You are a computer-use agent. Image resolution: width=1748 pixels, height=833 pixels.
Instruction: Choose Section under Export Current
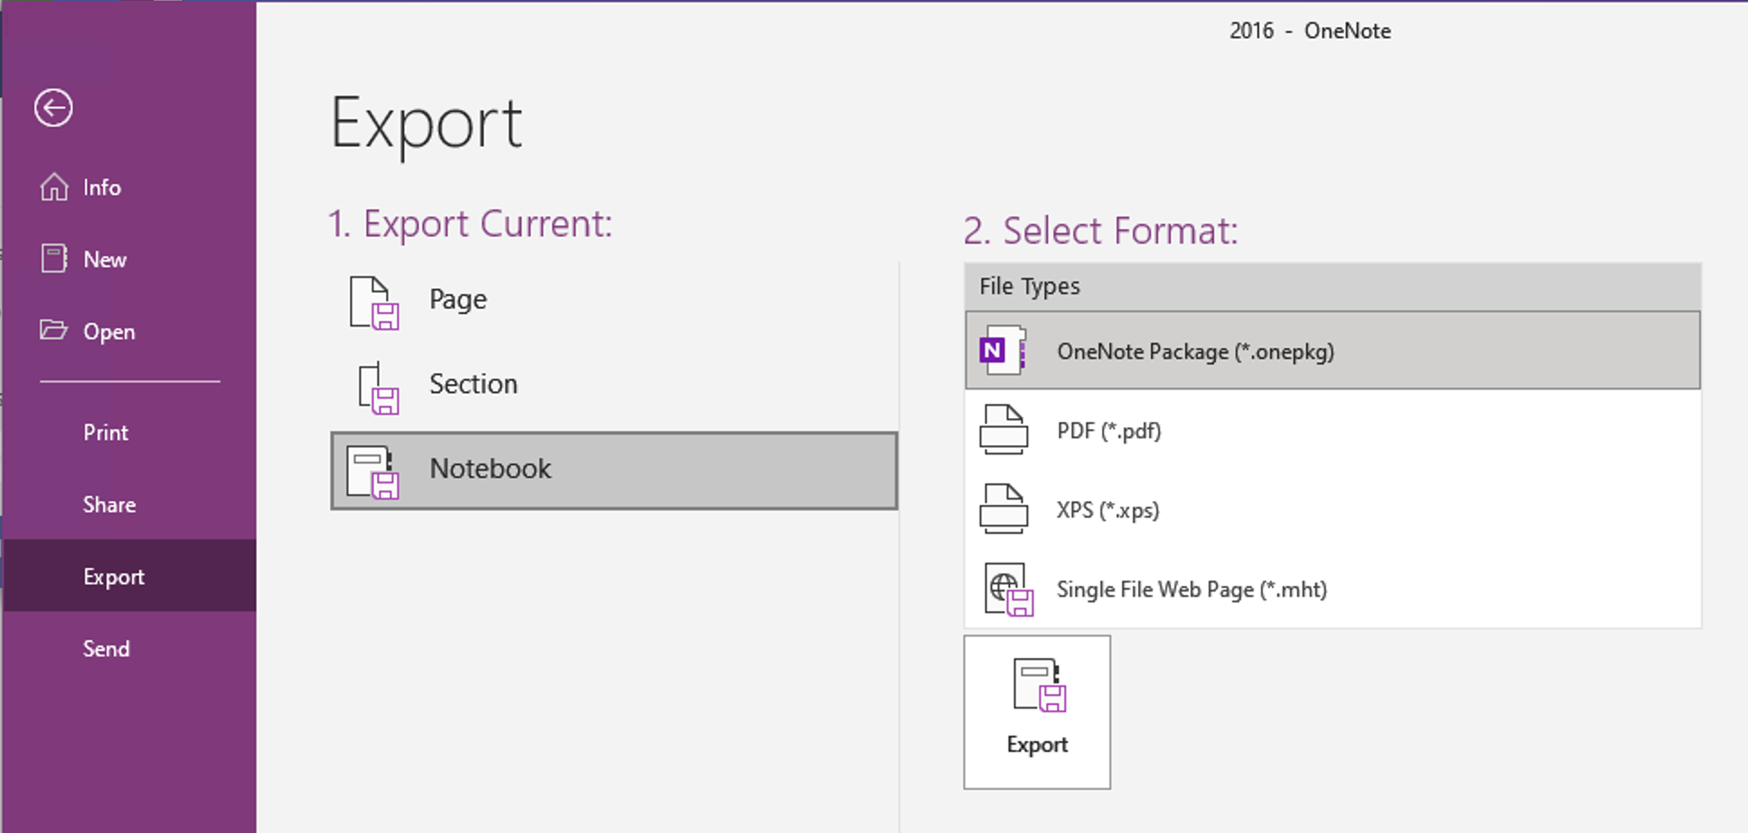[x=614, y=385]
